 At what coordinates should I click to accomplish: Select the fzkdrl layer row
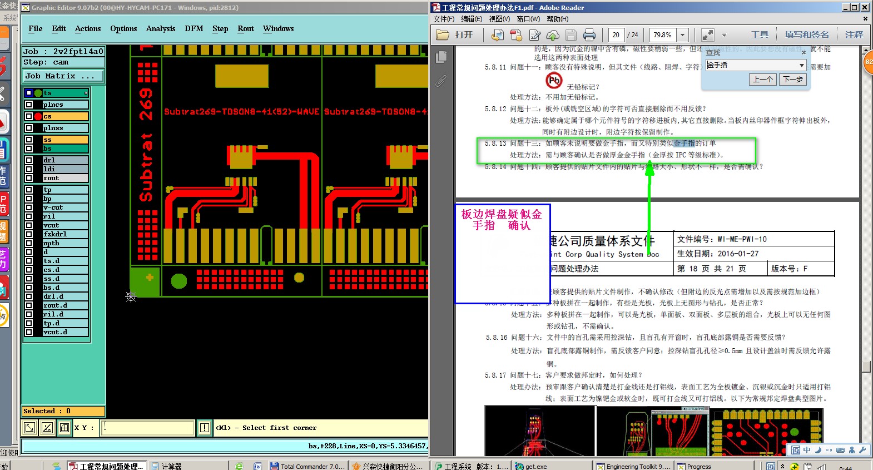click(x=66, y=234)
